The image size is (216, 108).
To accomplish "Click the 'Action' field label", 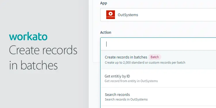I will [x=106, y=32].
